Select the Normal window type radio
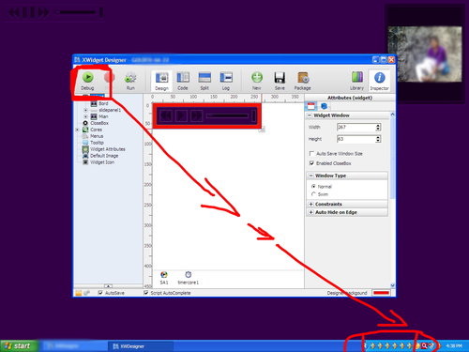The width and height of the screenshot is (469, 352). pyautogui.click(x=313, y=186)
